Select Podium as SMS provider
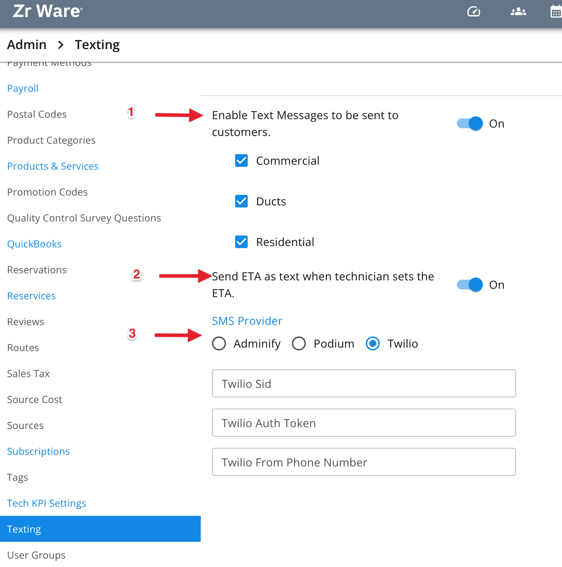This screenshot has height=567, width=562. tap(299, 343)
